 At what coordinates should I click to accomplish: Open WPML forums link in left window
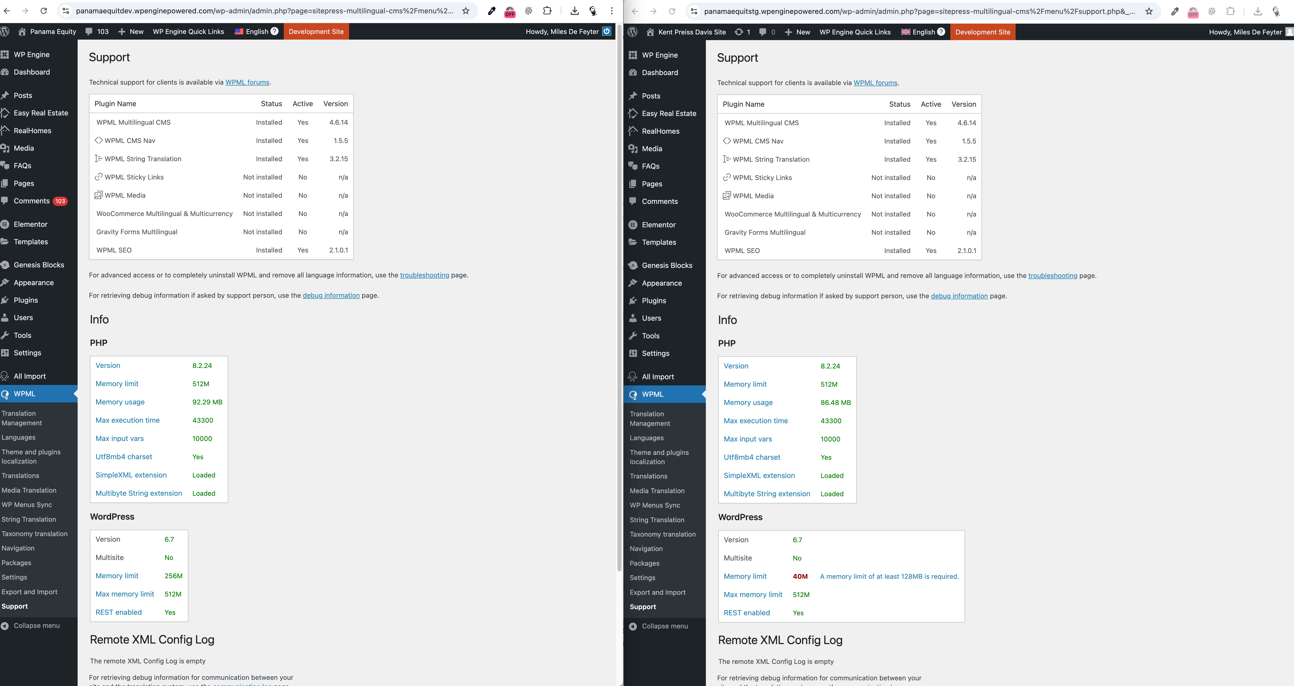tap(247, 83)
